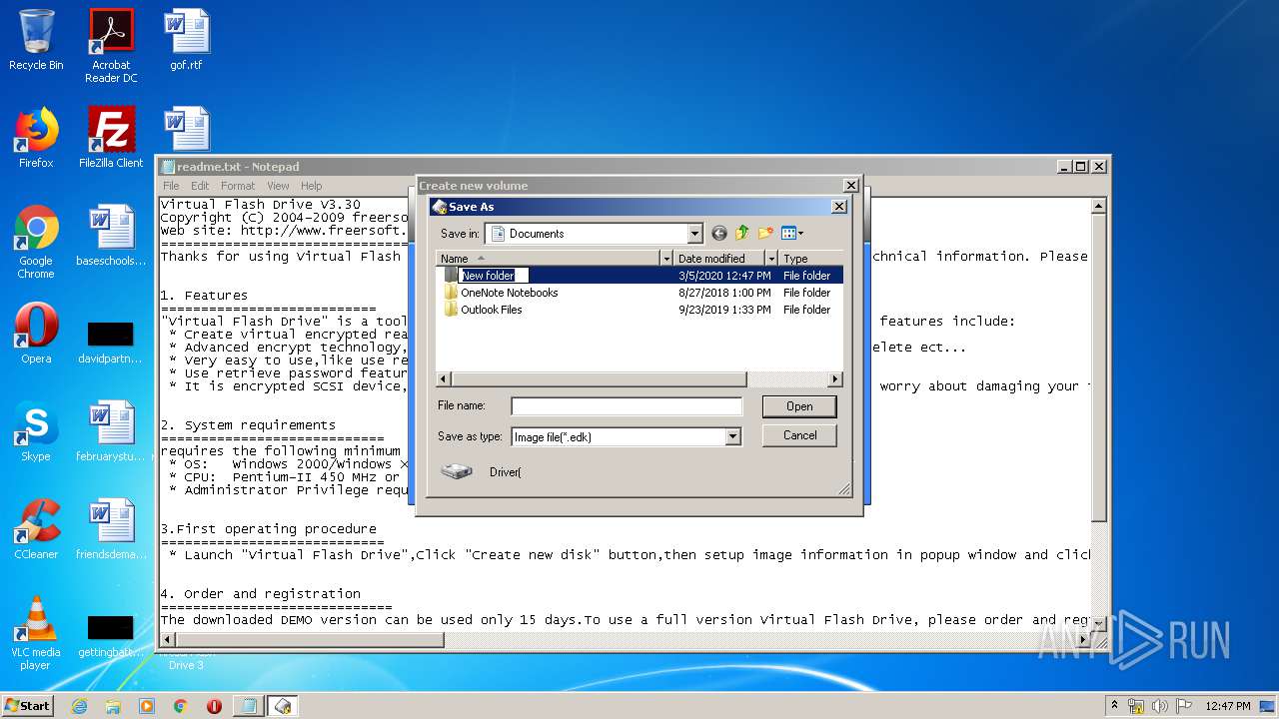Open the gof.rtf desktop file
The width and height of the screenshot is (1279, 719).
[x=186, y=41]
